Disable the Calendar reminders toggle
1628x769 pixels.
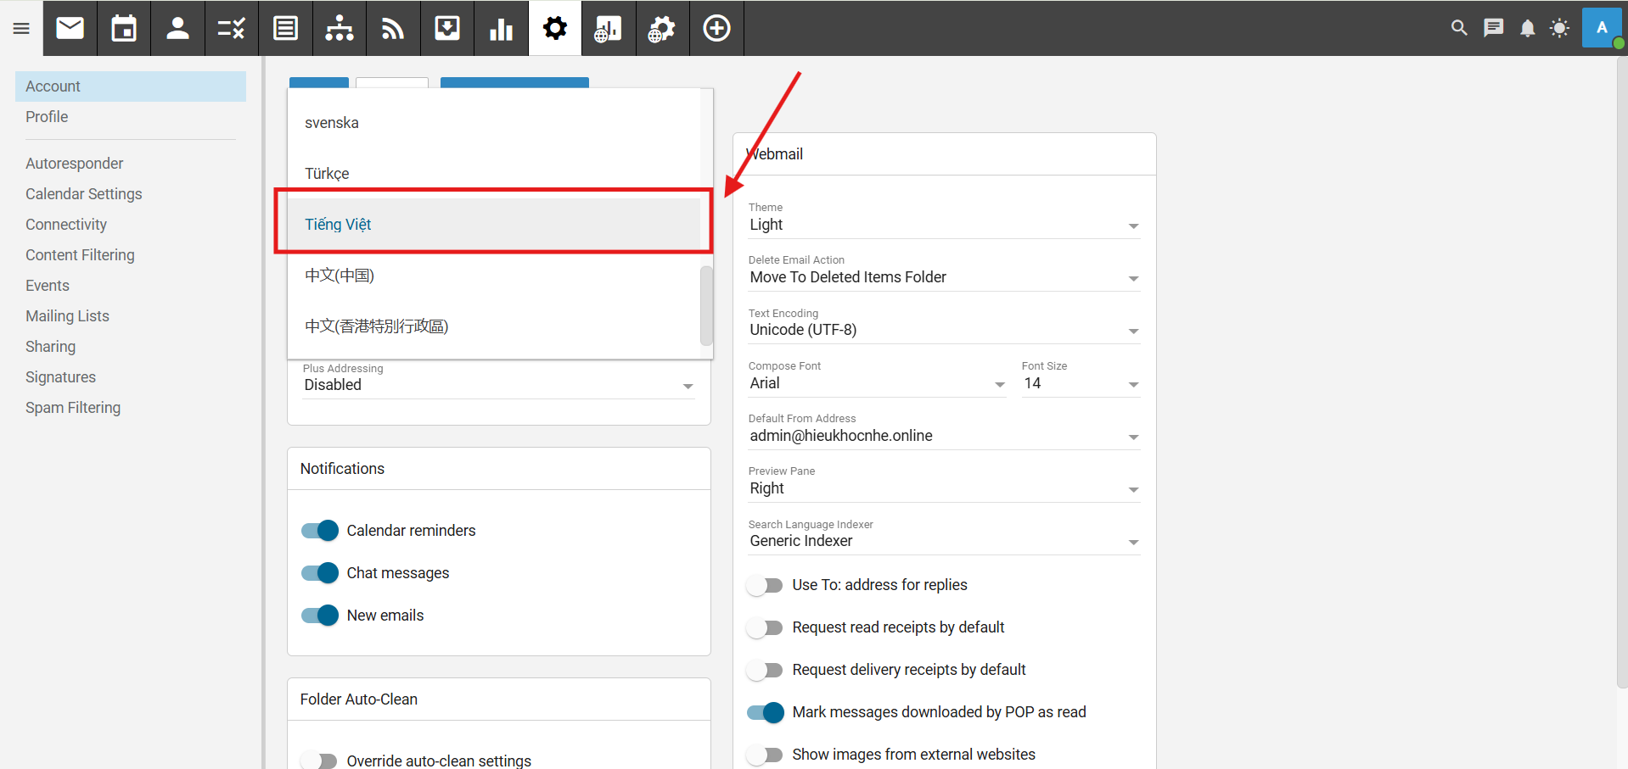[x=320, y=531]
